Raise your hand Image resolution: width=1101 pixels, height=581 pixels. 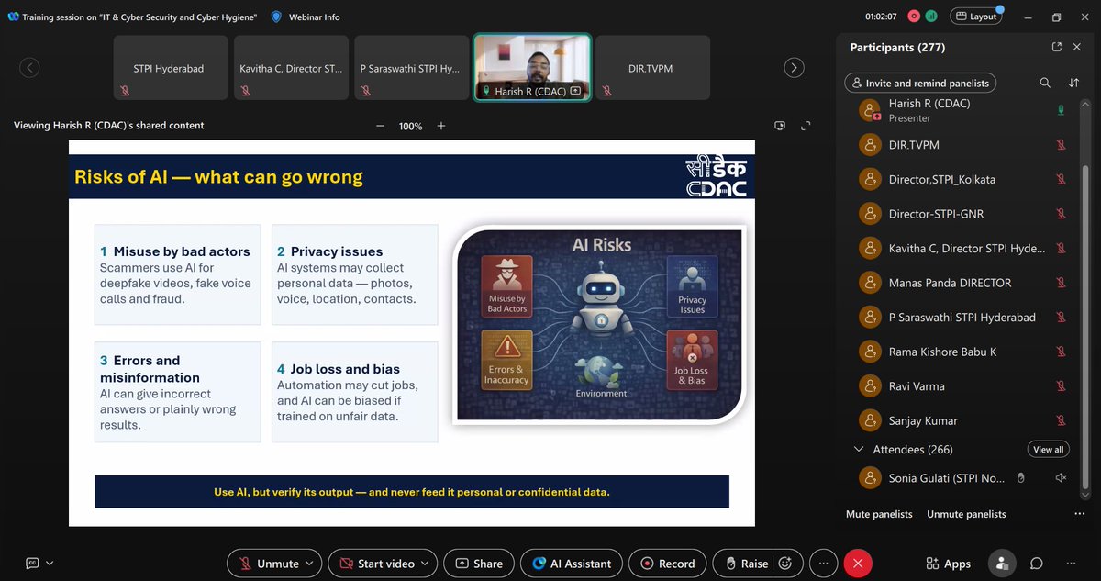745,564
